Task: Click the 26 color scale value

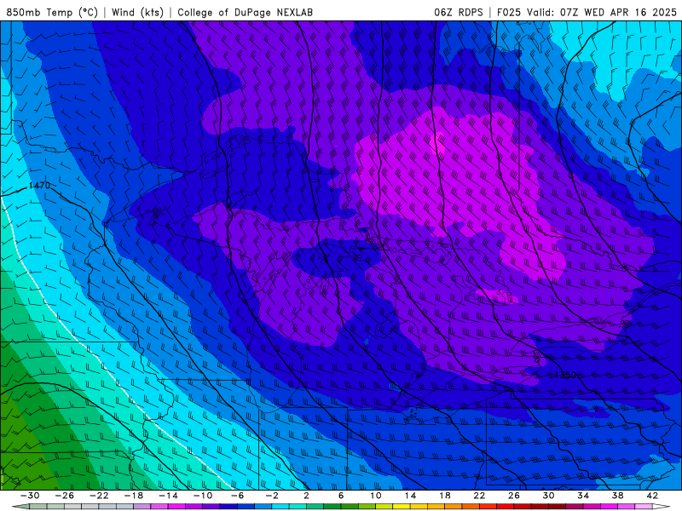Action: pyautogui.click(x=514, y=496)
